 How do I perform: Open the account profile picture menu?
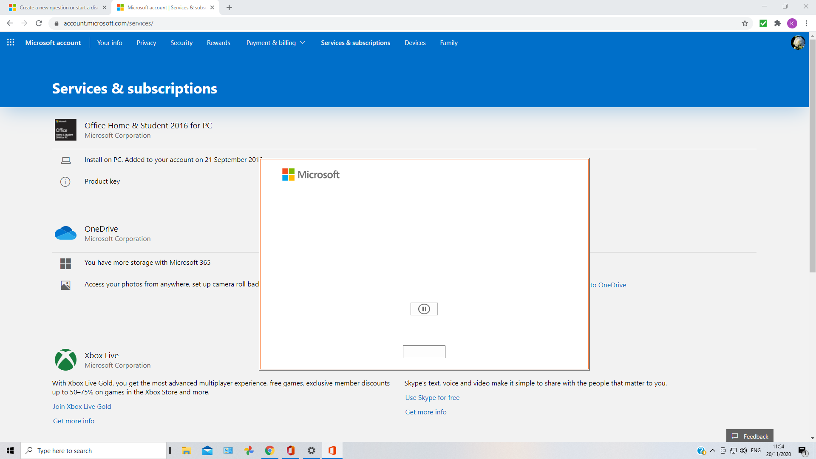pyautogui.click(x=798, y=42)
